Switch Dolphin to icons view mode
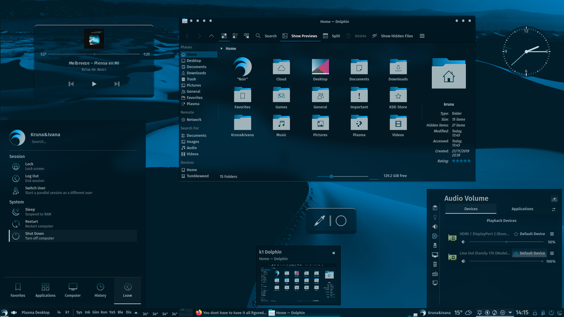The height and width of the screenshot is (317, 564). tap(224, 36)
